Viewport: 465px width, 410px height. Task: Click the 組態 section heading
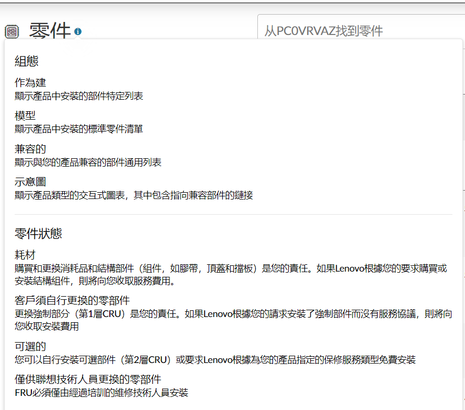point(27,61)
